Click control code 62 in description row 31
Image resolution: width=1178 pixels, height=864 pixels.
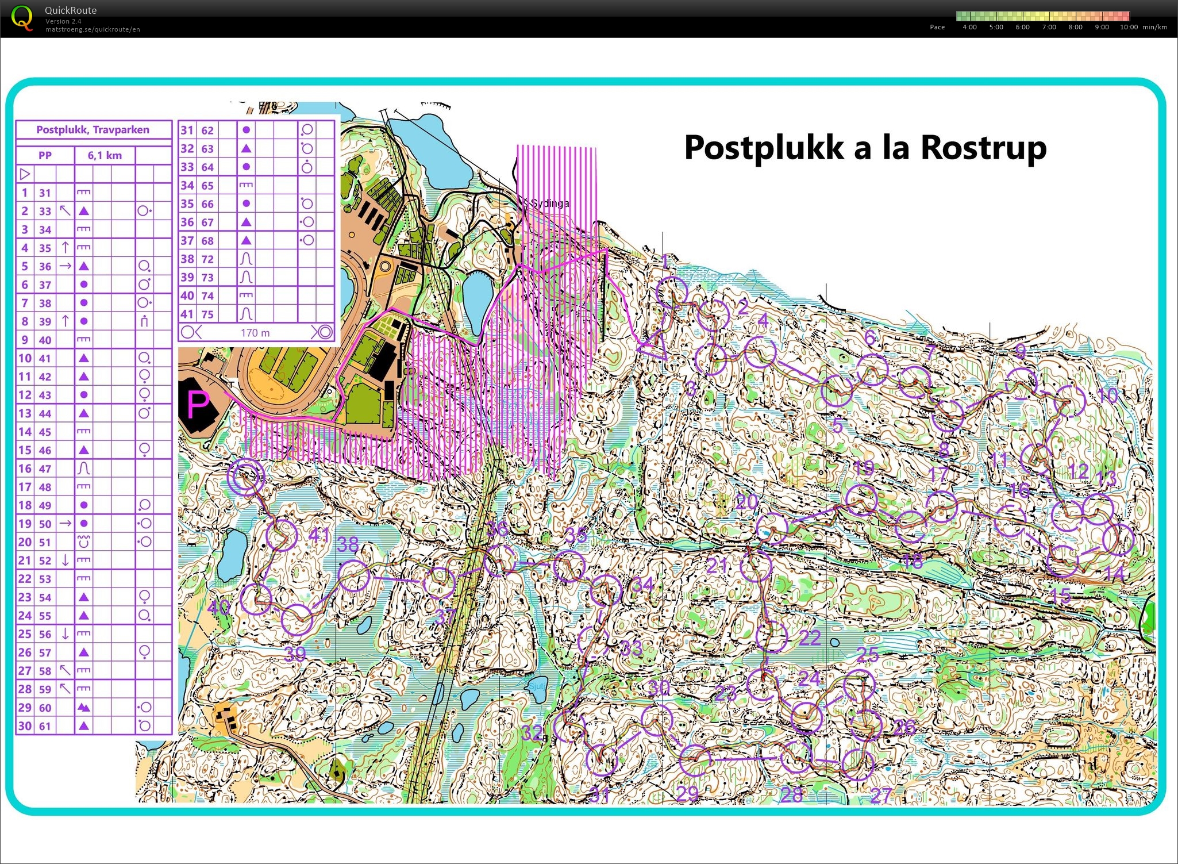pyautogui.click(x=207, y=130)
